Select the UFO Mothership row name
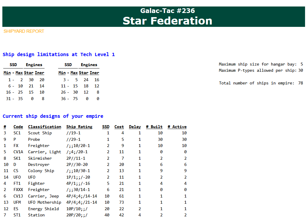Image resolution: width=308 pixels, height=222 pixels. click(x=45, y=202)
